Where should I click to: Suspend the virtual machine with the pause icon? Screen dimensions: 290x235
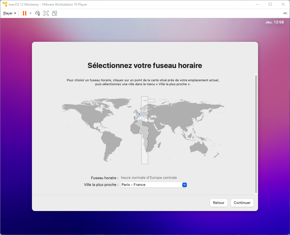pos(24,13)
